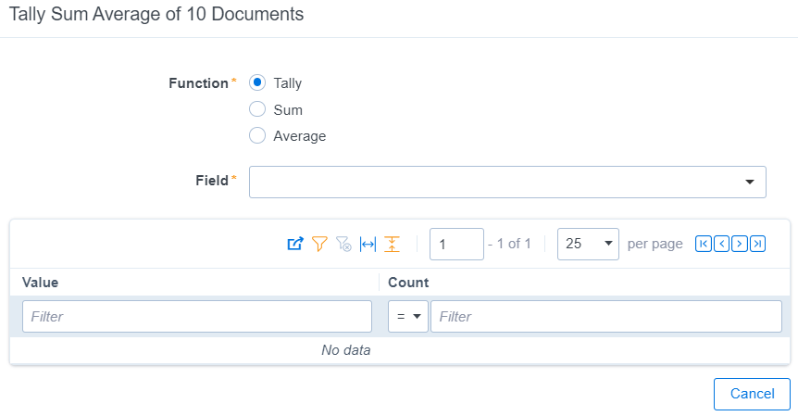Click the page number input box

click(456, 244)
